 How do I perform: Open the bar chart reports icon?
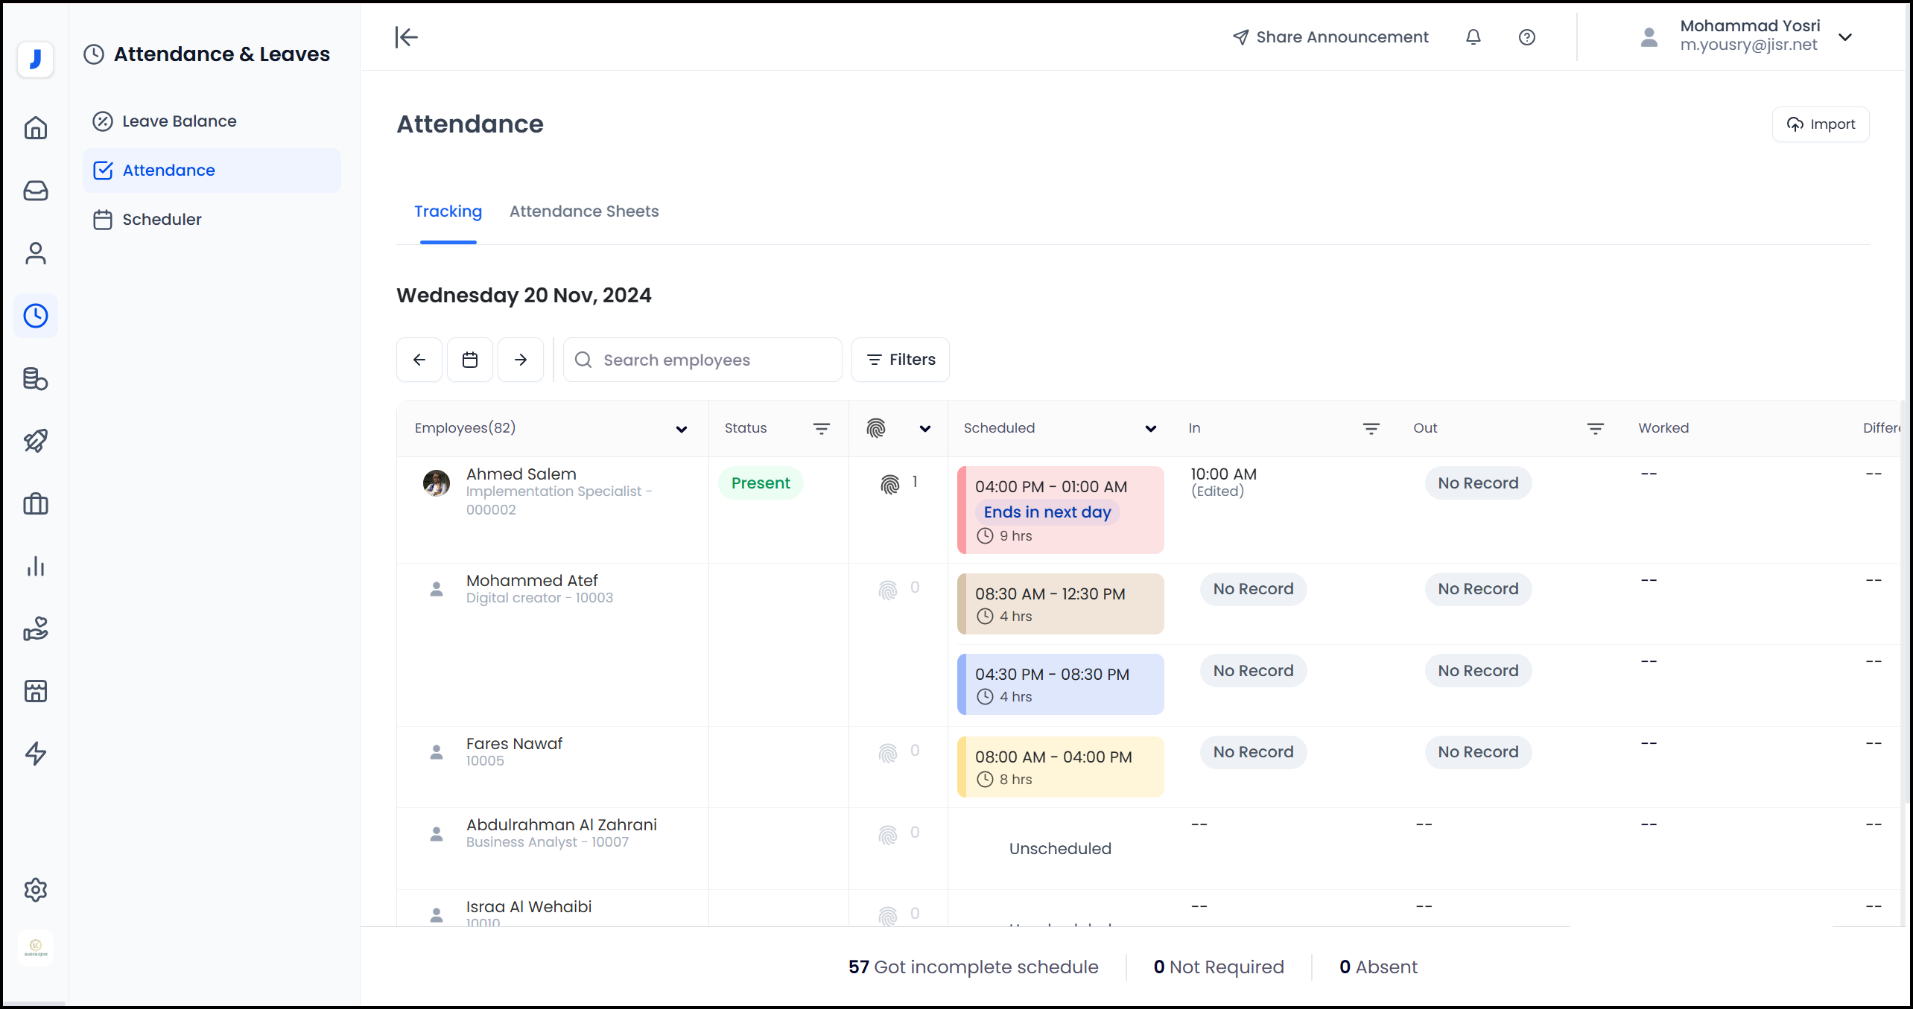(x=36, y=566)
